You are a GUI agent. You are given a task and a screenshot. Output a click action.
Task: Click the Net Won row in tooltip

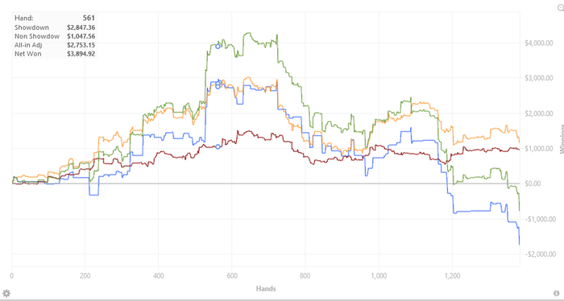pos(55,54)
